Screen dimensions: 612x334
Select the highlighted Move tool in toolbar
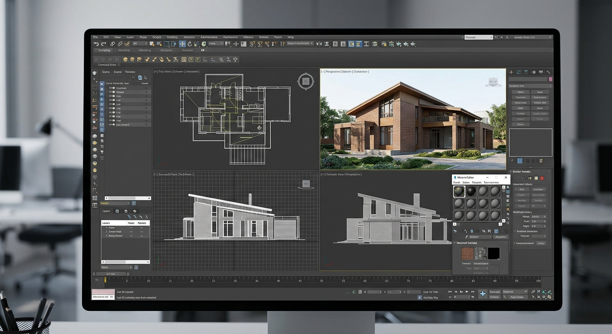tap(183, 44)
